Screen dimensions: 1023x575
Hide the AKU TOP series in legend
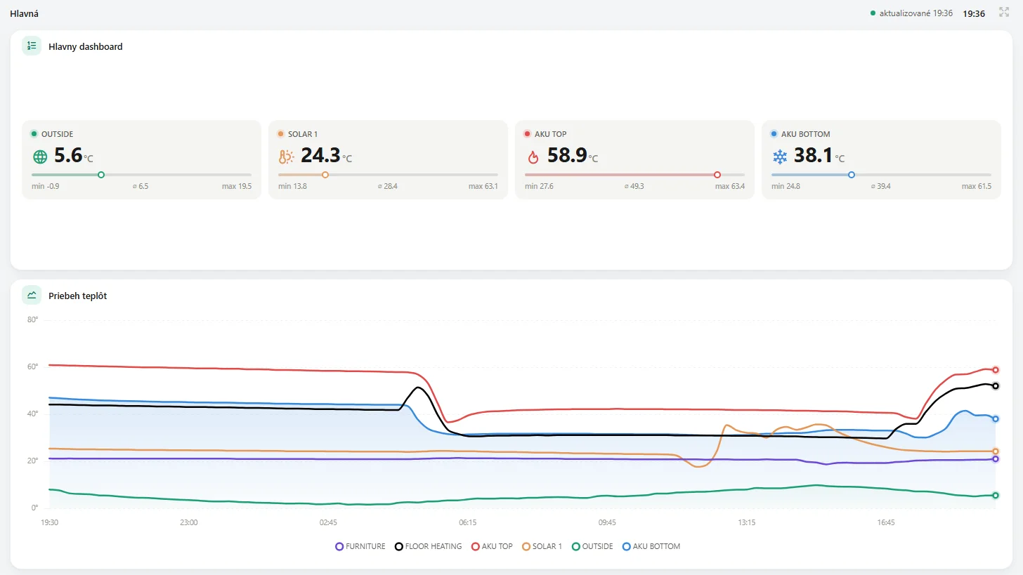[492, 546]
